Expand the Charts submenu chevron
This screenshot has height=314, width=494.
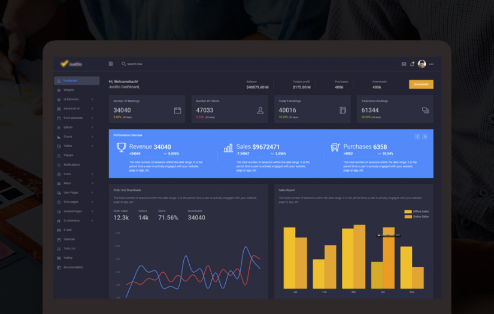point(92,136)
